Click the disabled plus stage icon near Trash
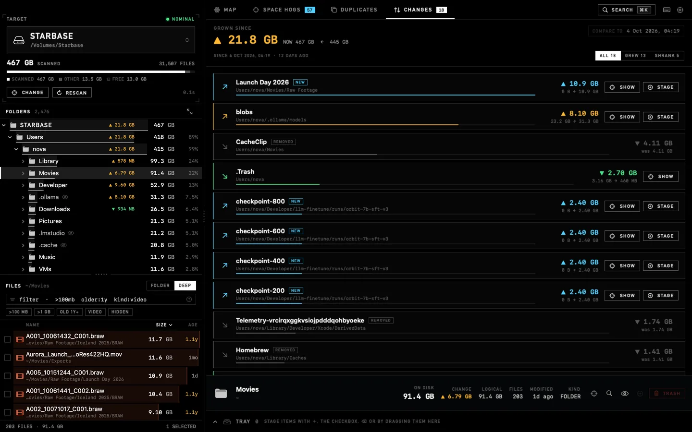This screenshot has height=432, width=692. click(640, 393)
